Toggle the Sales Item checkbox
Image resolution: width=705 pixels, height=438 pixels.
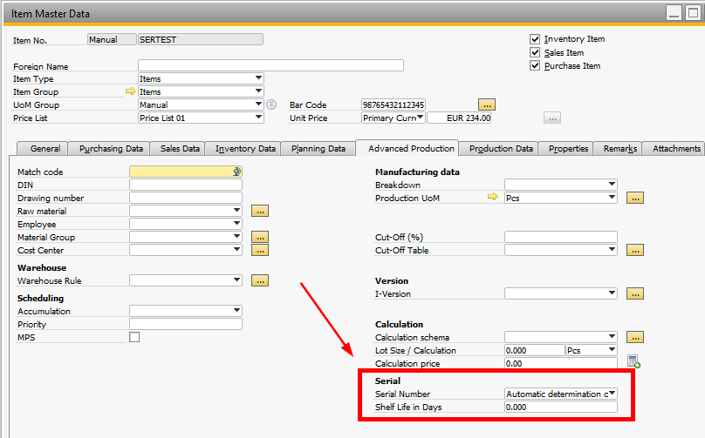(x=535, y=52)
